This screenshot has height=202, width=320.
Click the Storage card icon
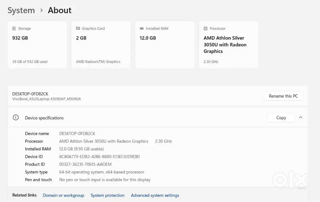pyautogui.click(x=14, y=28)
